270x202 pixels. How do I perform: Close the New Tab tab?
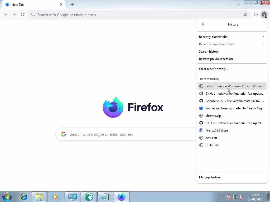coord(61,4)
